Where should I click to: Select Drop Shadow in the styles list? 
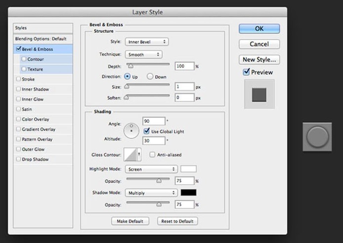(x=35, y=159)
